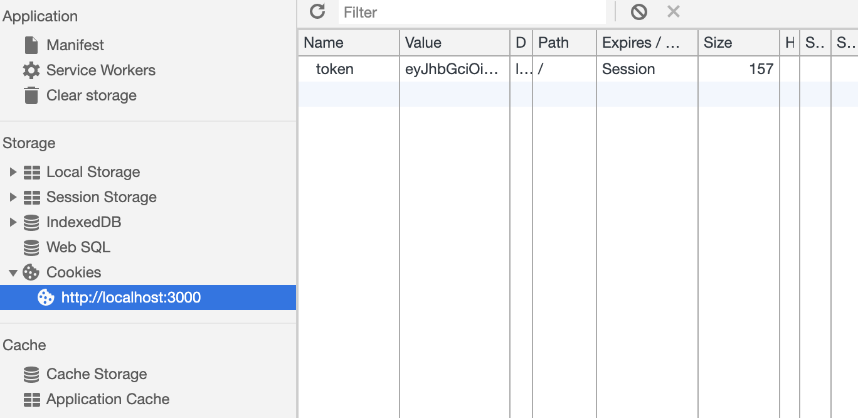
Task: Click the Clear storage trash icon
Action: click(x=31, y=95)
